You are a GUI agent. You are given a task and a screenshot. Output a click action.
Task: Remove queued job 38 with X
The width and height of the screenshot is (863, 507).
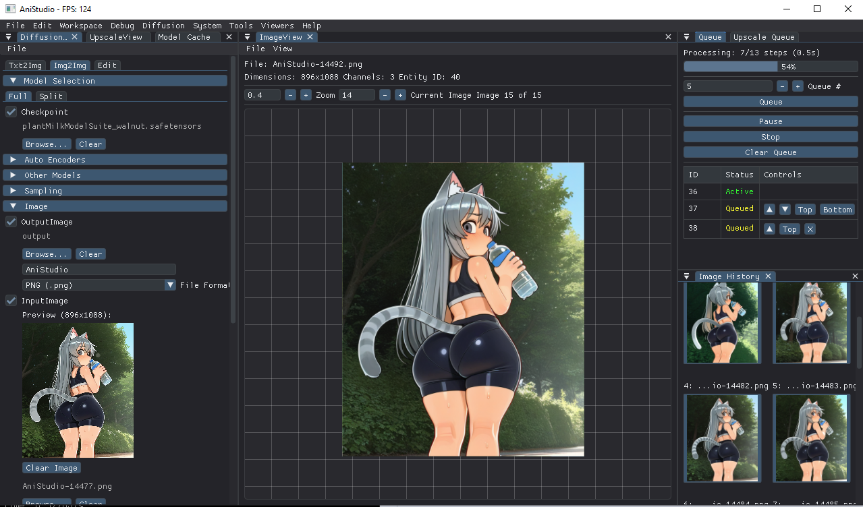pyautogui.click(x=810, y=229)
